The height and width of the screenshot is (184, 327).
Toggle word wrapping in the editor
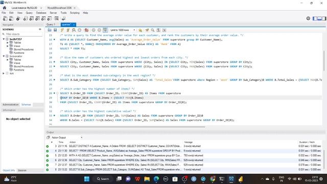(x=165, y=30)
